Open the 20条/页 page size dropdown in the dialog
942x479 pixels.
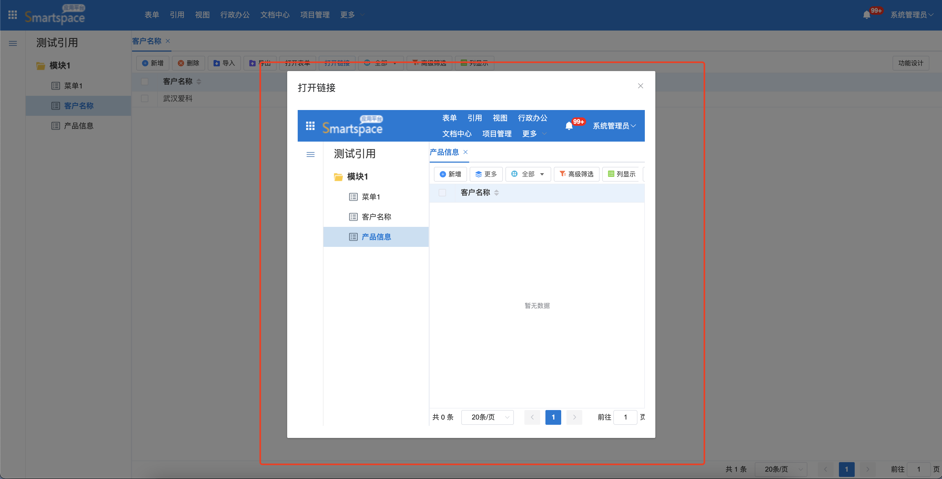click(487, 417)
